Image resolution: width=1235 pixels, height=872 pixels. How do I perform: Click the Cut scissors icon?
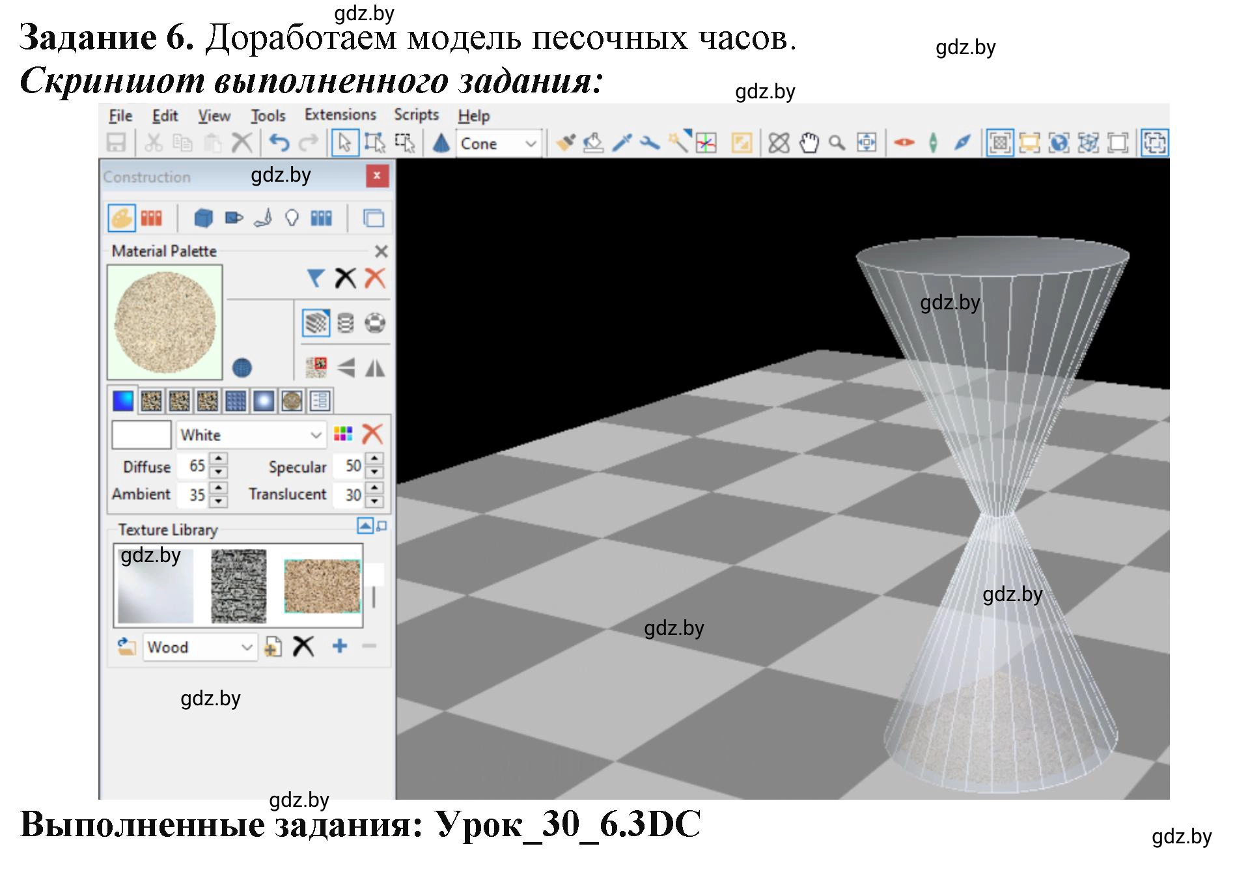[154, 143]
